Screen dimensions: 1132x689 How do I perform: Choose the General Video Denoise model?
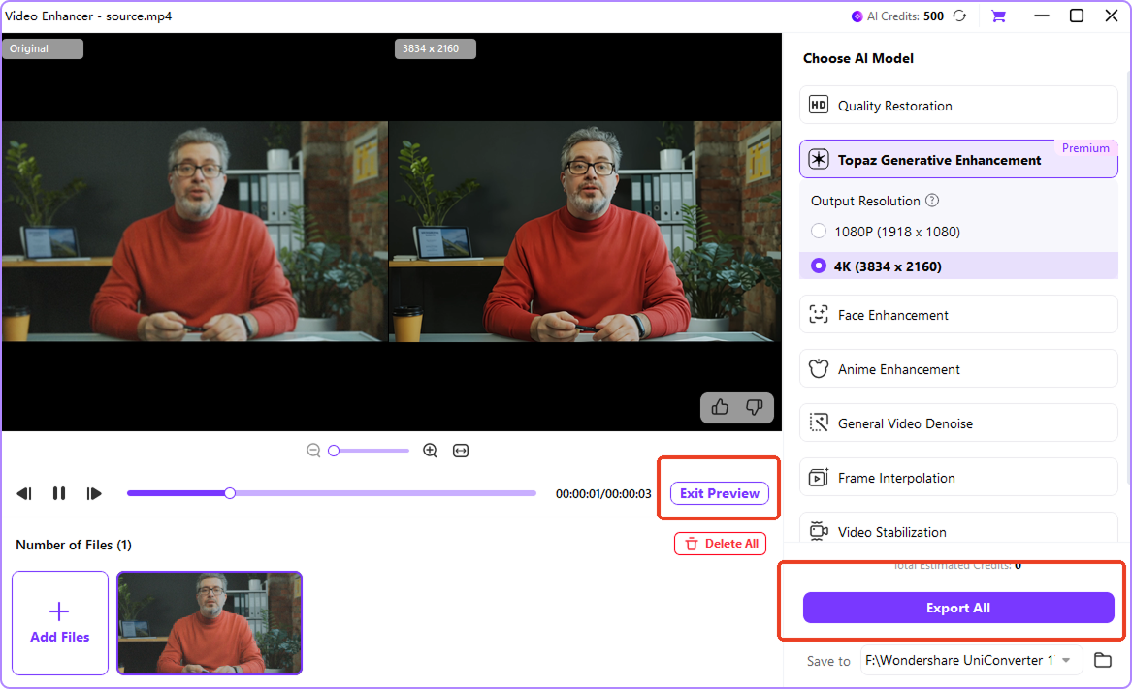pos(958,423)
